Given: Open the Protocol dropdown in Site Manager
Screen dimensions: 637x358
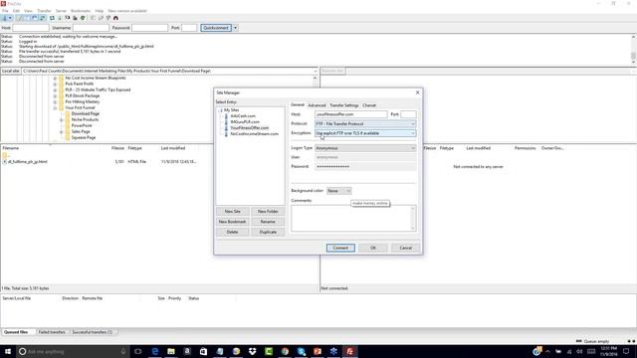Looking at the screenshot, I should click(x=365, y=123).
